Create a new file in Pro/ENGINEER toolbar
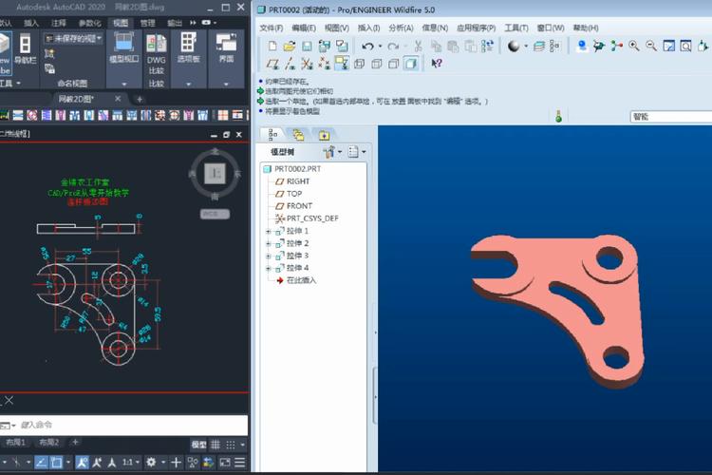The height and width of the screenshot is (475, 712). click(x=272, y=46)
